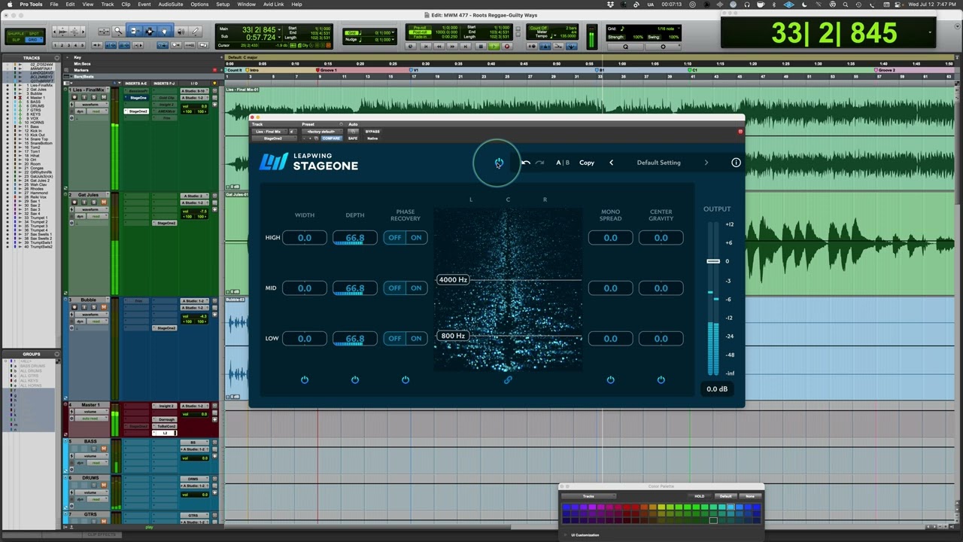Set Low band Phase Recovery to ON
This screenshot has height=542, width=963.
[416, 339]
